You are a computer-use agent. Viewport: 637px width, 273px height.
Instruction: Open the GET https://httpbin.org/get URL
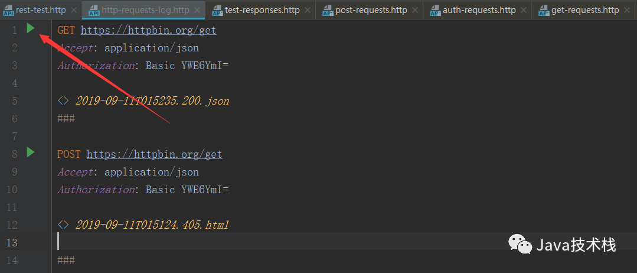[148, 30]
